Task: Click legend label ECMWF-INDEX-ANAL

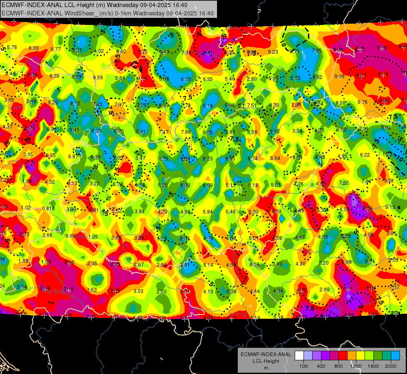Action: (266, 354)
